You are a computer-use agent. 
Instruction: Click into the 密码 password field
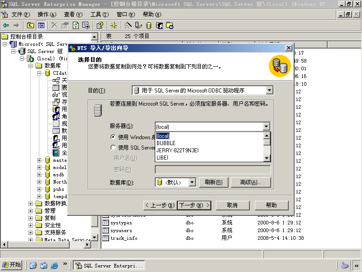point(213,169)
